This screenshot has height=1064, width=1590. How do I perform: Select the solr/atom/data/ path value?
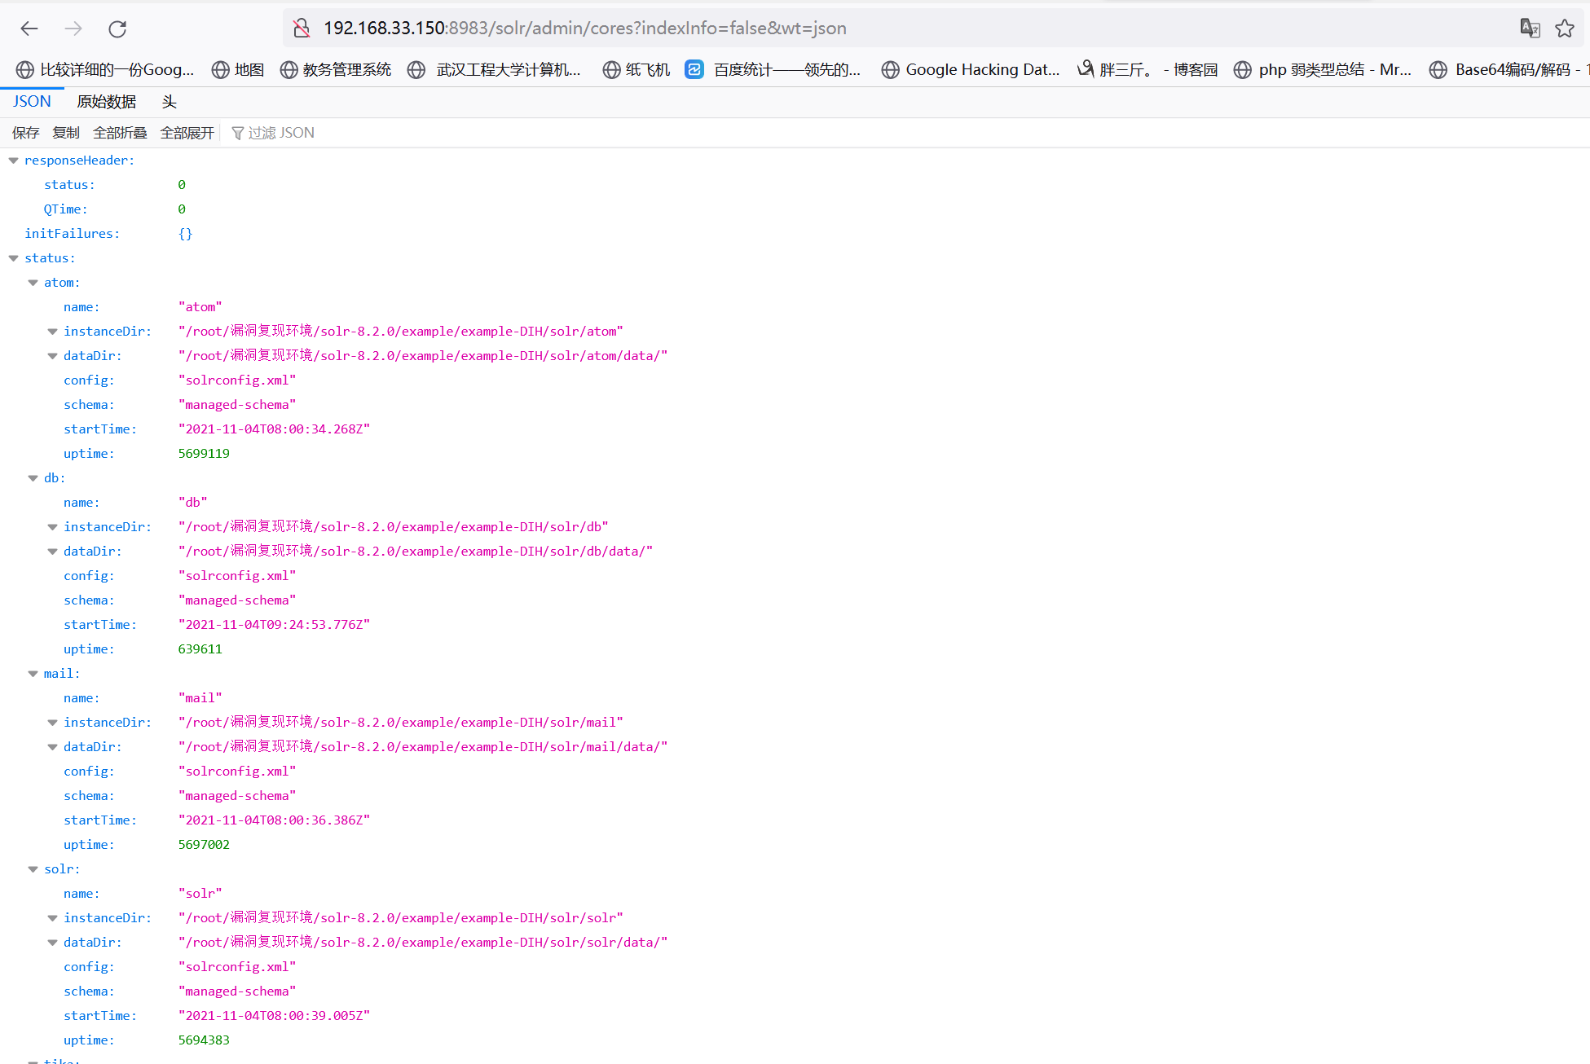(x=423, y=356)
